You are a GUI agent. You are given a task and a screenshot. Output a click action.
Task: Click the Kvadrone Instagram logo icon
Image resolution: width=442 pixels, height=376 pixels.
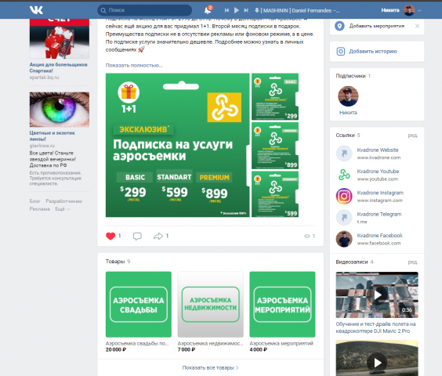(344, 196)
